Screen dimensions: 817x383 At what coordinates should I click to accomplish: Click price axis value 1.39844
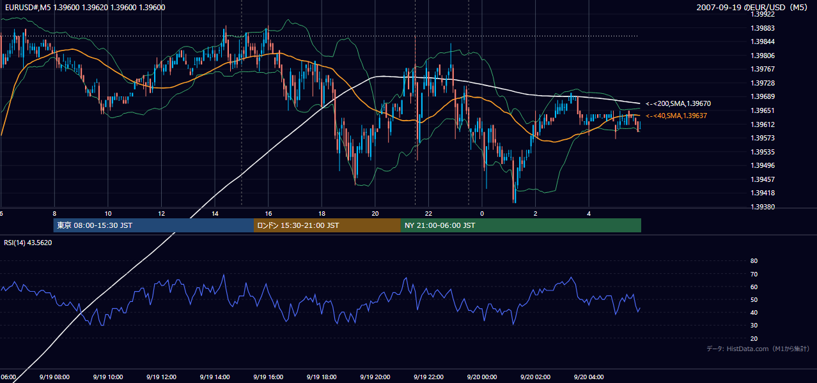click(761, 41)
